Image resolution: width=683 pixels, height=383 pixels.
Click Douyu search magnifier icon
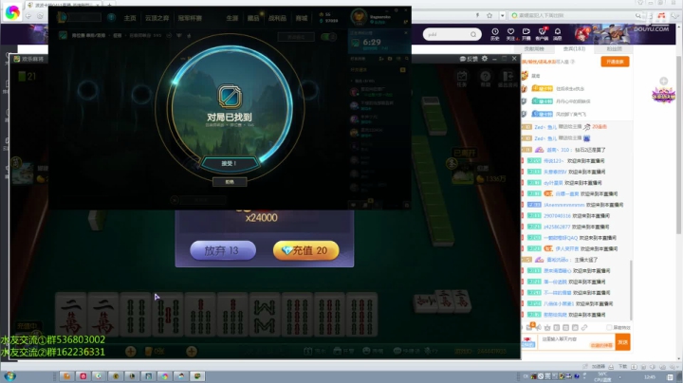(x=473, y=34)
